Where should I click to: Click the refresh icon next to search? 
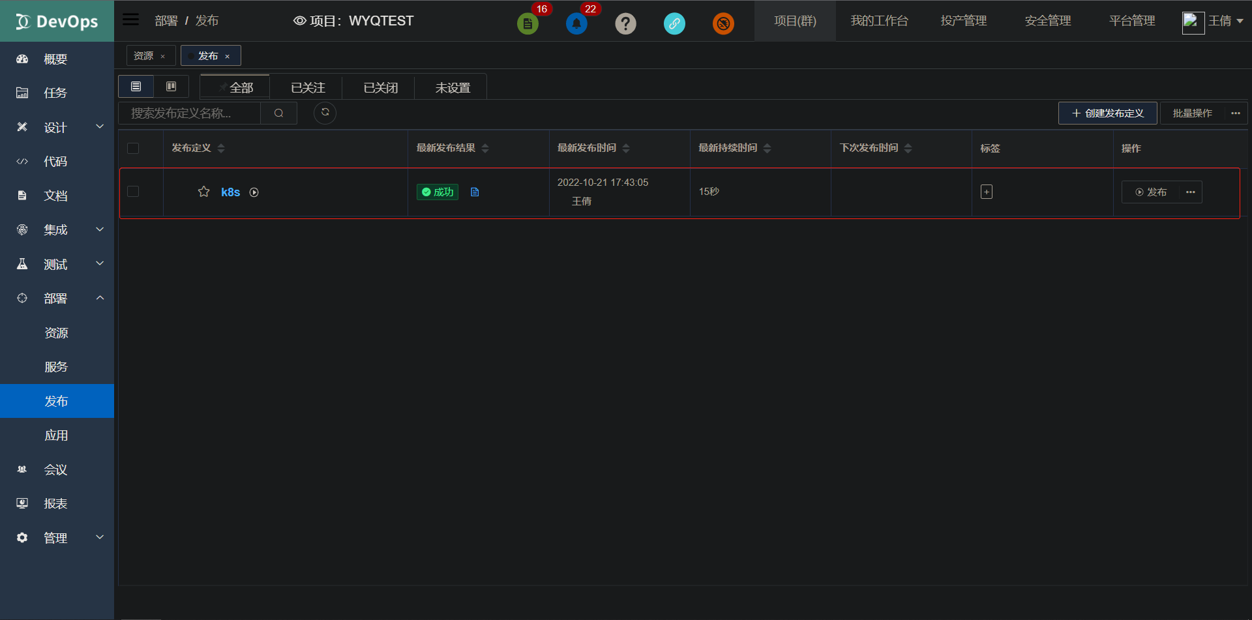[325, 113]
